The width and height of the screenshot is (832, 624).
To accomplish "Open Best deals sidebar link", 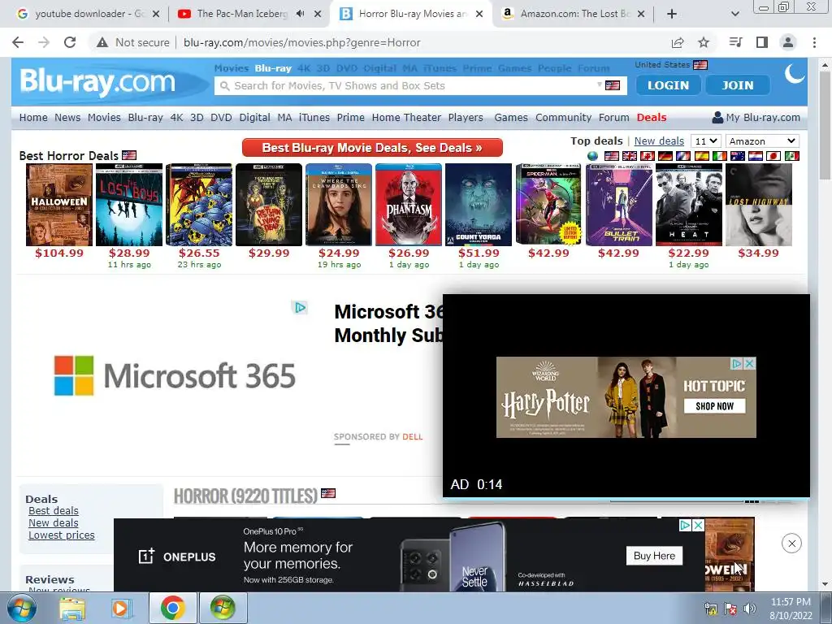I will point(54,510).
